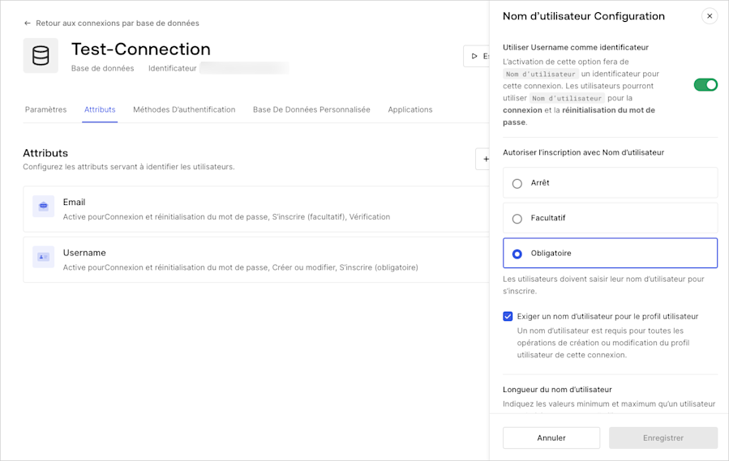
Task: Click the Test-Connection title
Action: pyautogui.click(x=141, y=49)
